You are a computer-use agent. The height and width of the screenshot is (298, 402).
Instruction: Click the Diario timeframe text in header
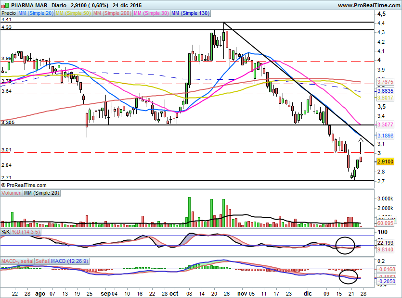tap(59, 5)
